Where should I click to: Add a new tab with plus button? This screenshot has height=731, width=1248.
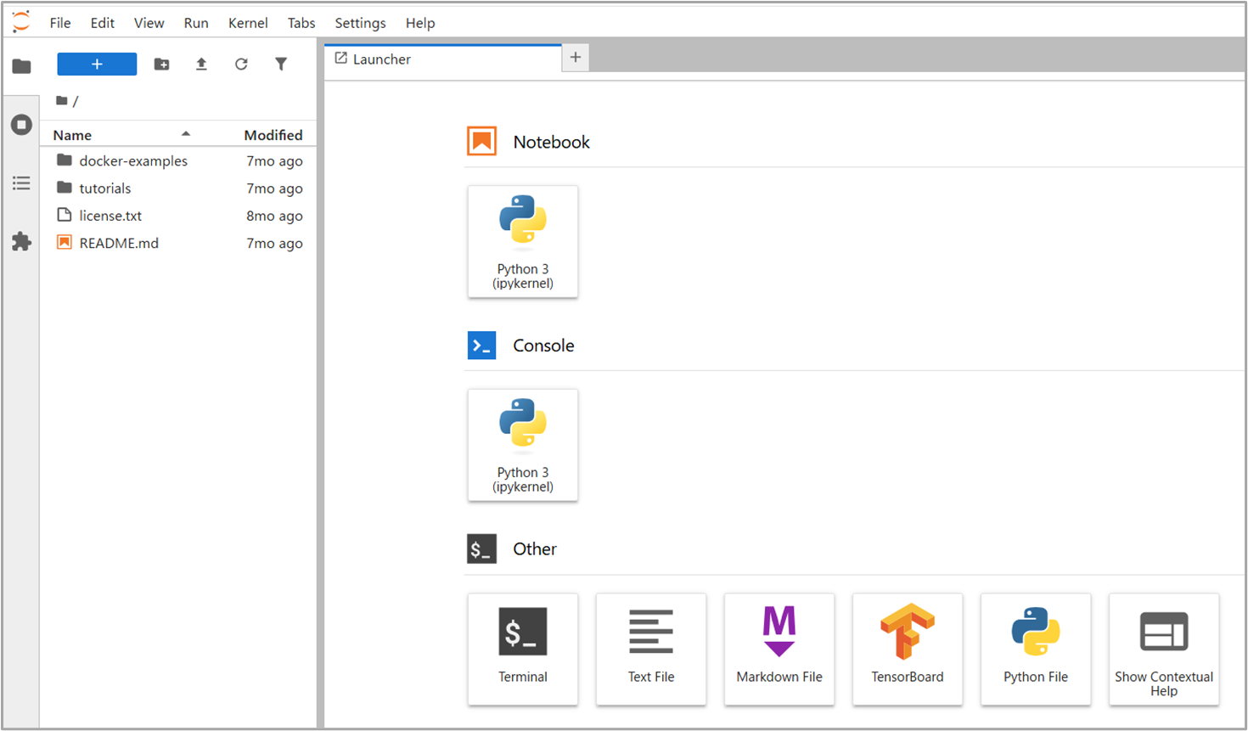point(576,58)
